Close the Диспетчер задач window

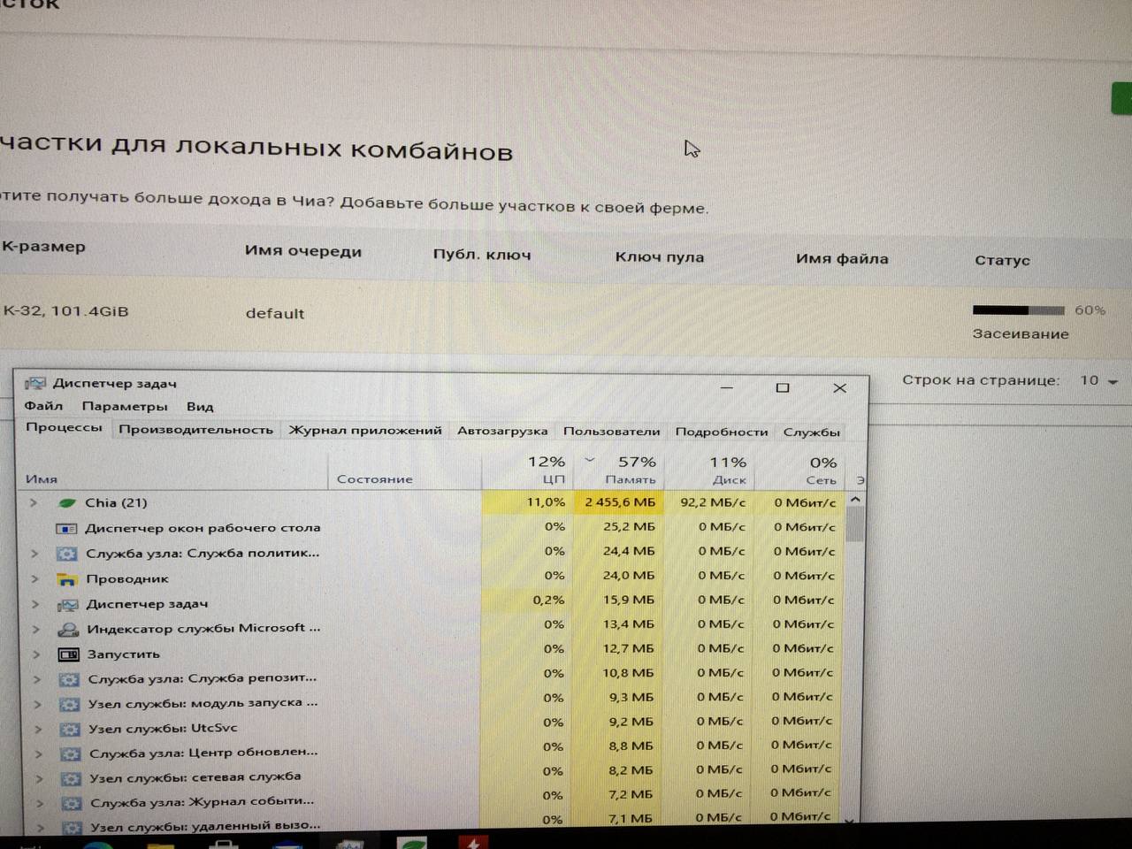pos(840,387)
